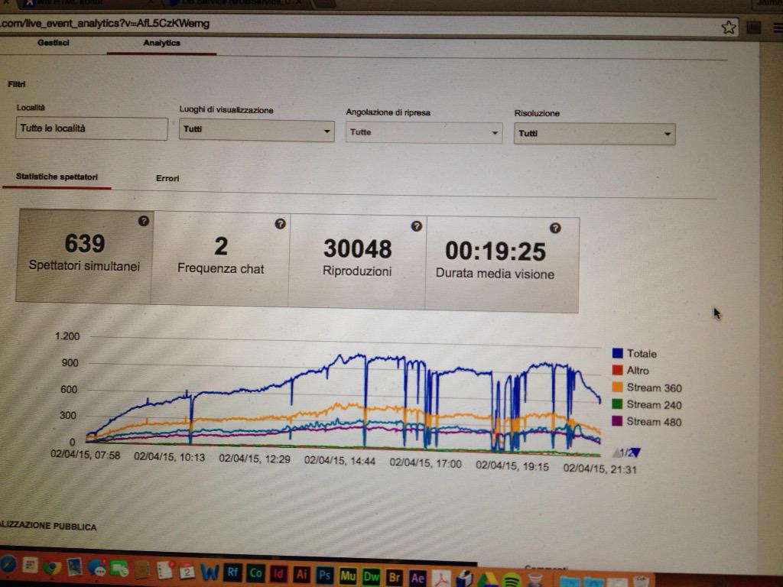The width and height of the screenshot is (783, 587).
Task: Open the help icon for Frequenza chat
Action: click(280, 224)
